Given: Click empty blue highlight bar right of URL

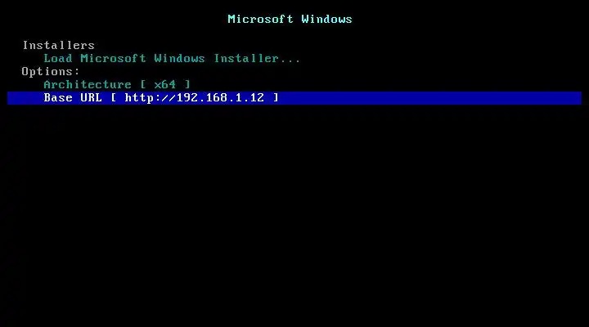Looking at the screenshot, I should click(430, 98).
